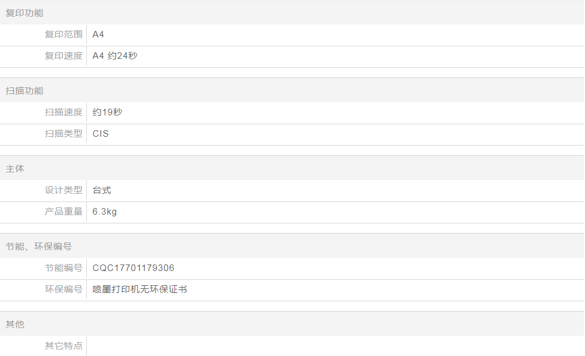Click the 'A4 约24秒' copy speed value
Viewport: 585px width, 356px height.
115,56
